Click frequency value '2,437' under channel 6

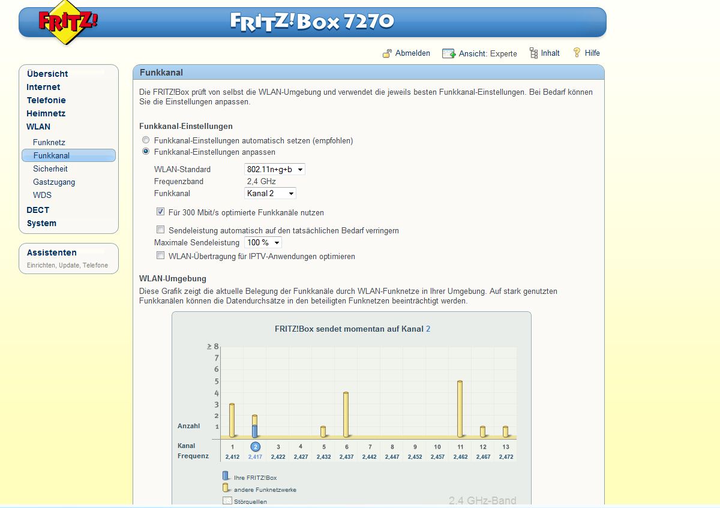coord(346,457)
